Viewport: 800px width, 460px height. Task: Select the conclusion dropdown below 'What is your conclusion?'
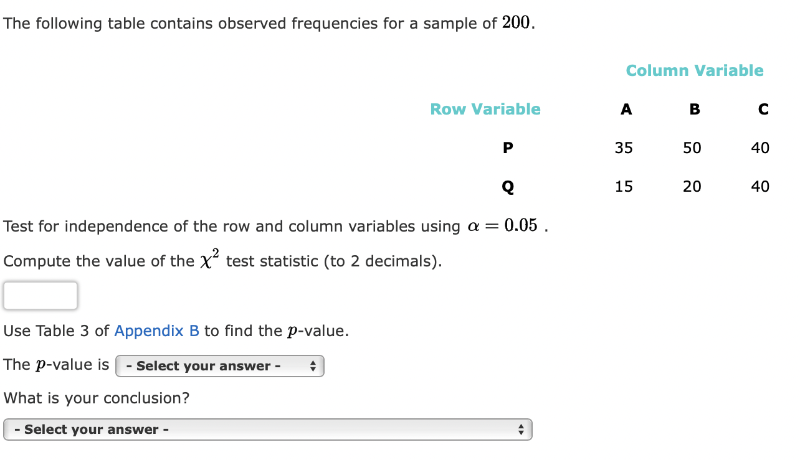point(268,429)
